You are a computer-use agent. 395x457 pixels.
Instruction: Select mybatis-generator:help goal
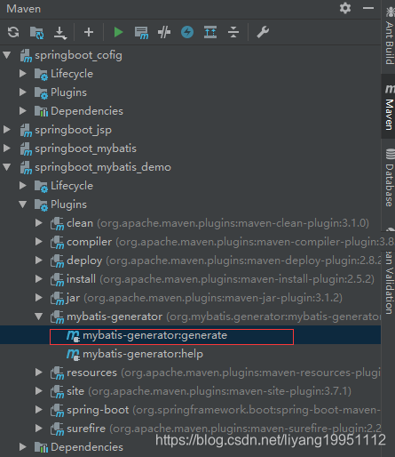(143, 354)
